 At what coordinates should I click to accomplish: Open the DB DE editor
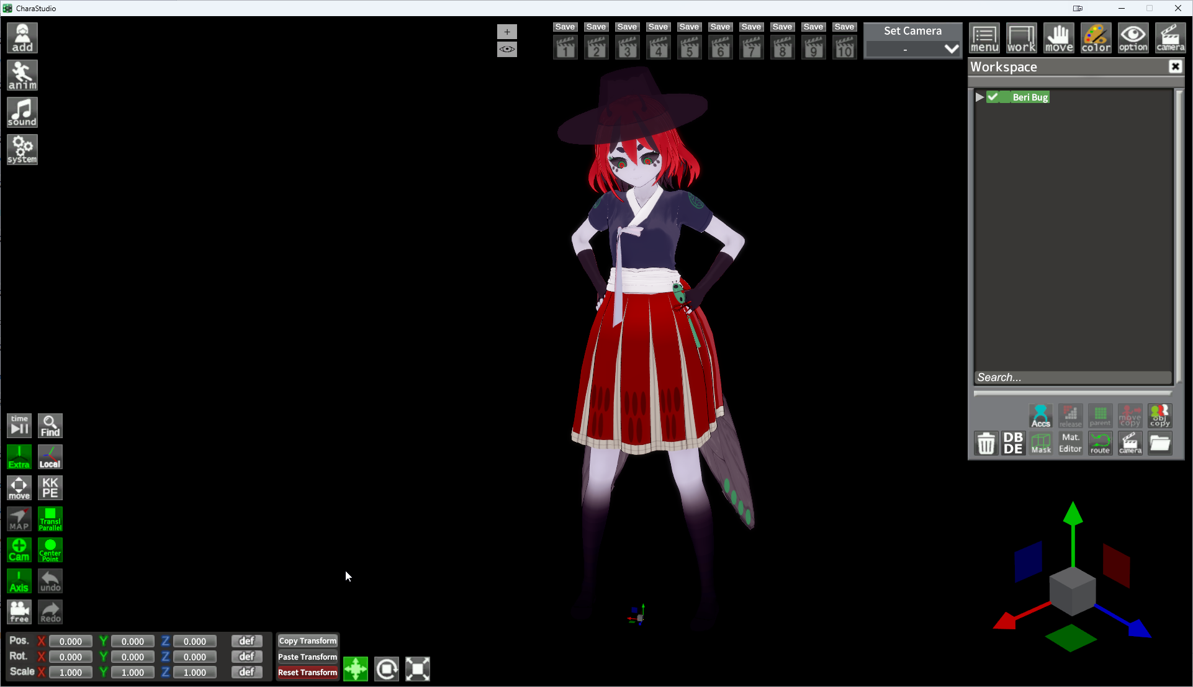point(1013,444)
